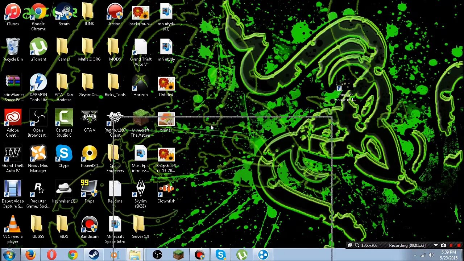The height and width of the screenshot is (261, 464).
Task: Select the LatiosGames Space En... archive
Action: pyautogui.click(x=13, y=88)
